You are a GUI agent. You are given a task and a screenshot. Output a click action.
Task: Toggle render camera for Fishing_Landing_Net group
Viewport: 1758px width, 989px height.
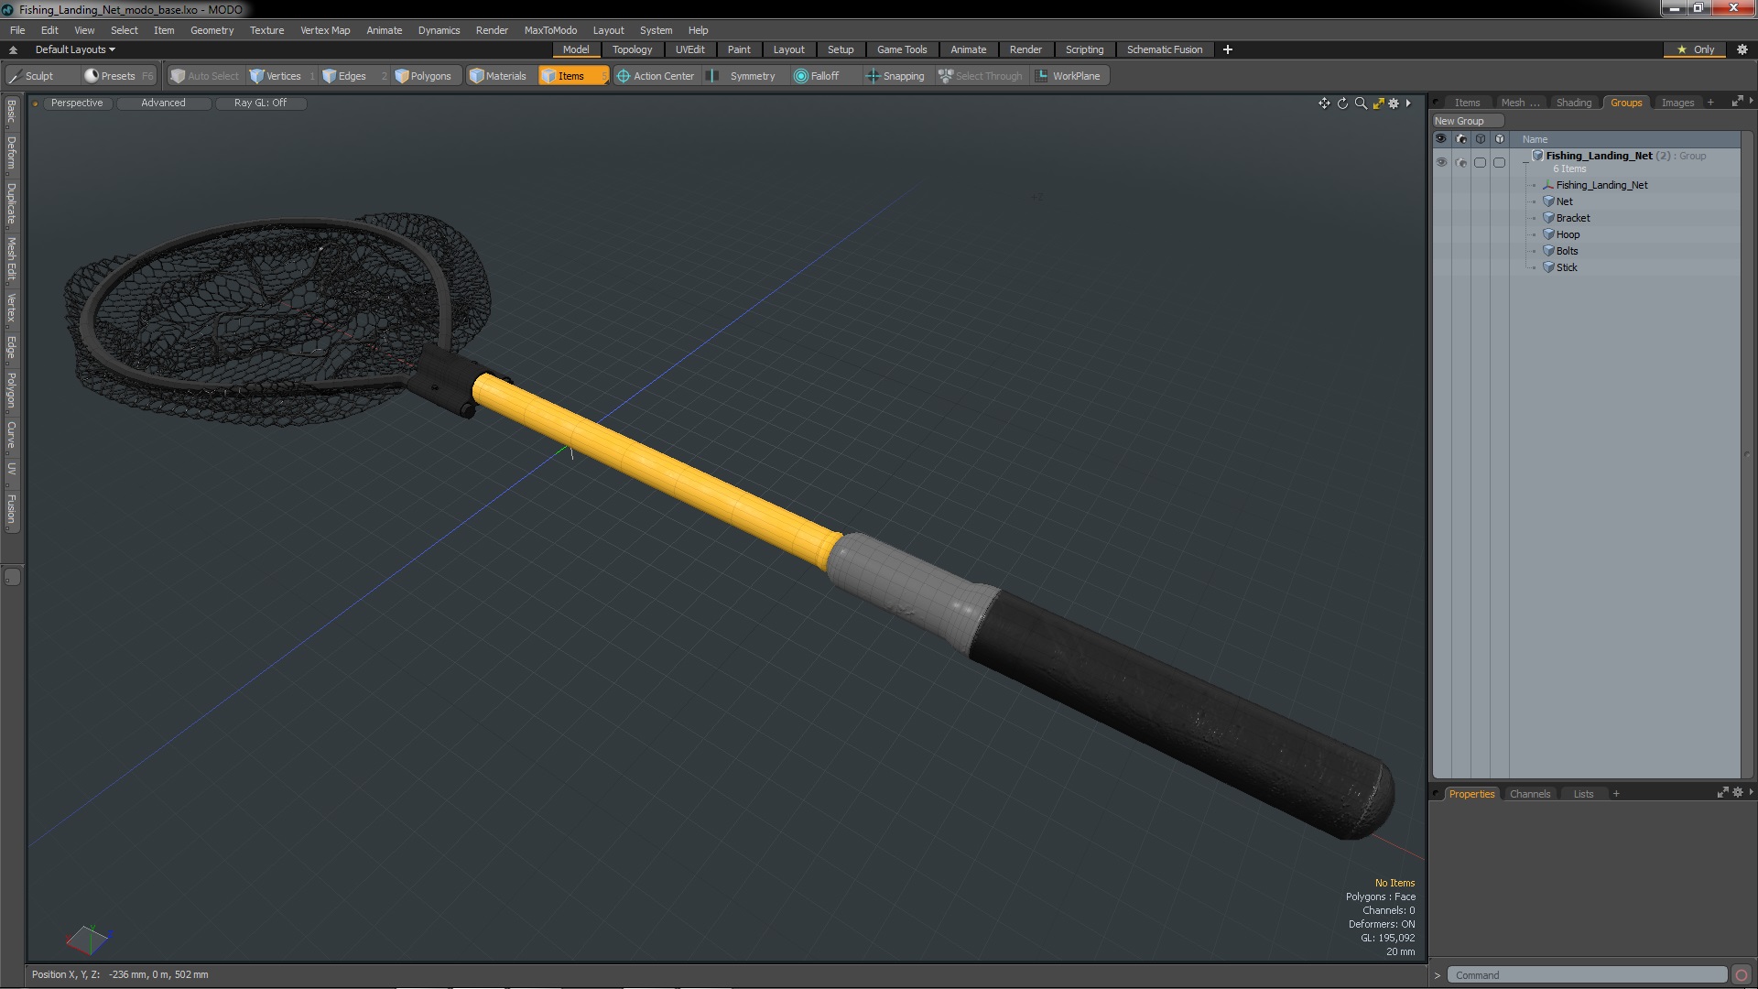pyautogui.click(x=1460, y=162)
